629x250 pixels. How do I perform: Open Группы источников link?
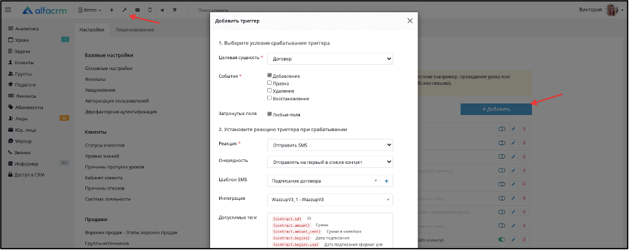pyautogui.click(x=107, y=243)
